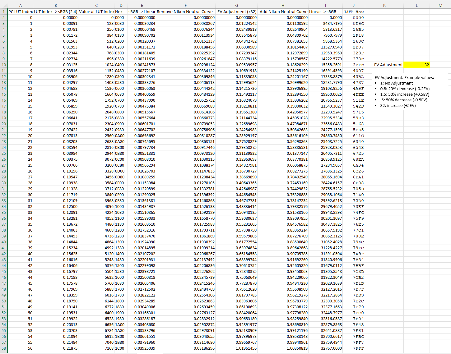The image size is (451, 354).
Task: Select row 10 header
Action: tap(4, 65)
